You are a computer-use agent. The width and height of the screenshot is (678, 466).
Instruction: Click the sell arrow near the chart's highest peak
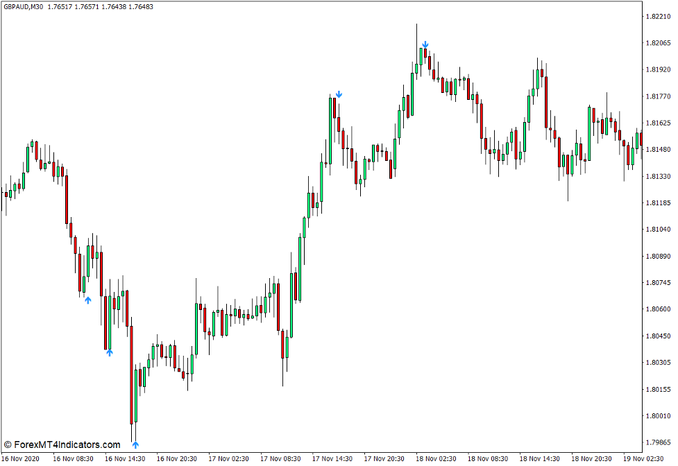[x=425, y=44]
